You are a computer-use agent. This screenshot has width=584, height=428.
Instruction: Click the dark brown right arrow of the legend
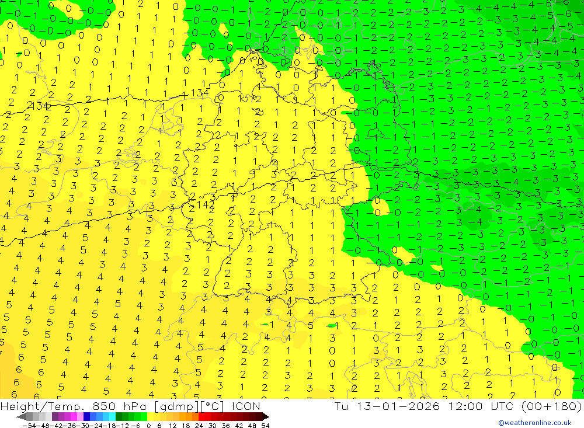tap(265, 416)
